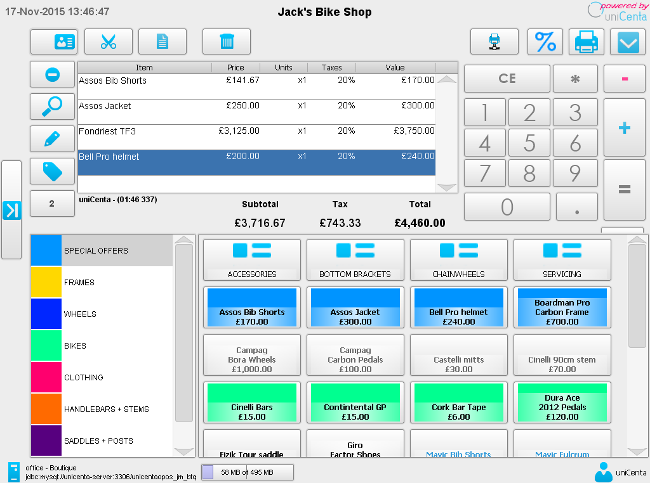Click the purple SADDLES + POSTS swatch

(46, 441)
